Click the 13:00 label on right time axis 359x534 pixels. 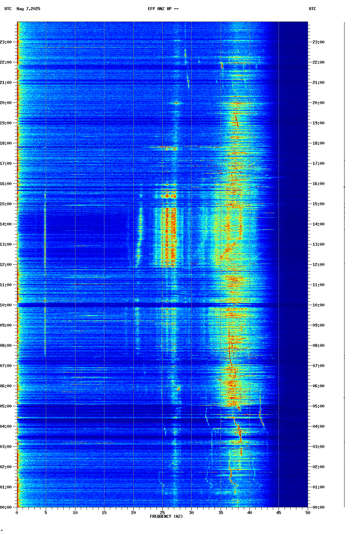click(x=319, y=244)
